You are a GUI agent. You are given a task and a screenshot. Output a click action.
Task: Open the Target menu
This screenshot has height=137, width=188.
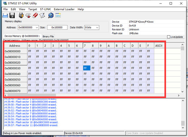pyautogui.click(x=32, y=9)
